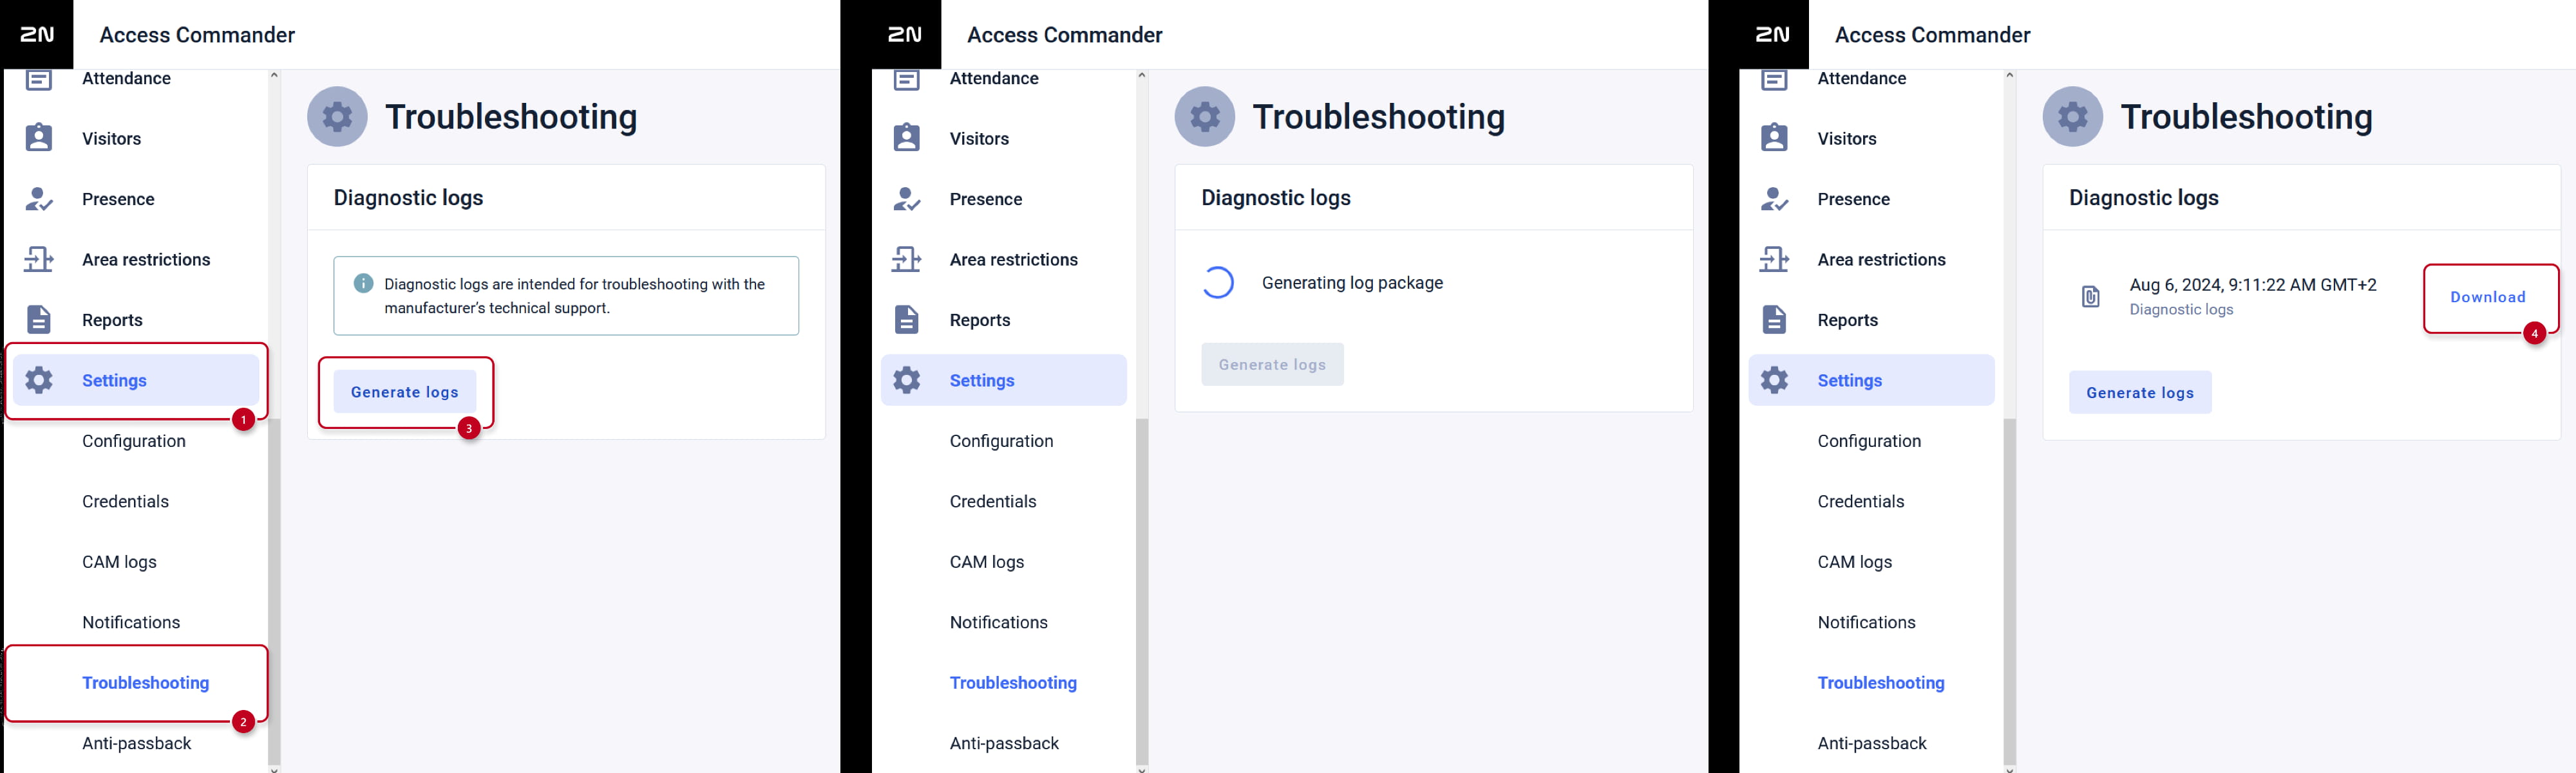Screen dimensions: 2576x773
Task: Click Reports document icon in left panel
Action: pos(39,320)
